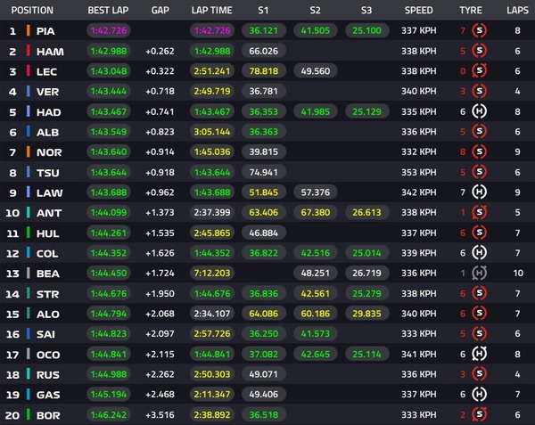Click the TYRE column header

click(472, 11)
